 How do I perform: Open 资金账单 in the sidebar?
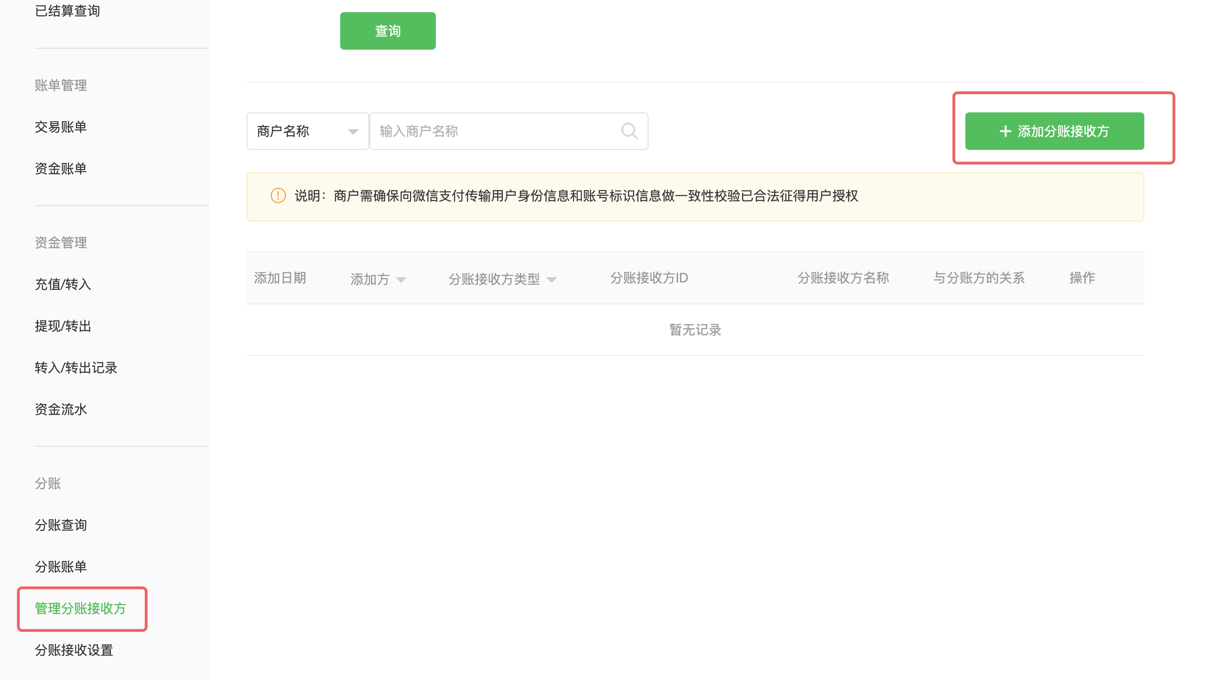coord(61,169)
